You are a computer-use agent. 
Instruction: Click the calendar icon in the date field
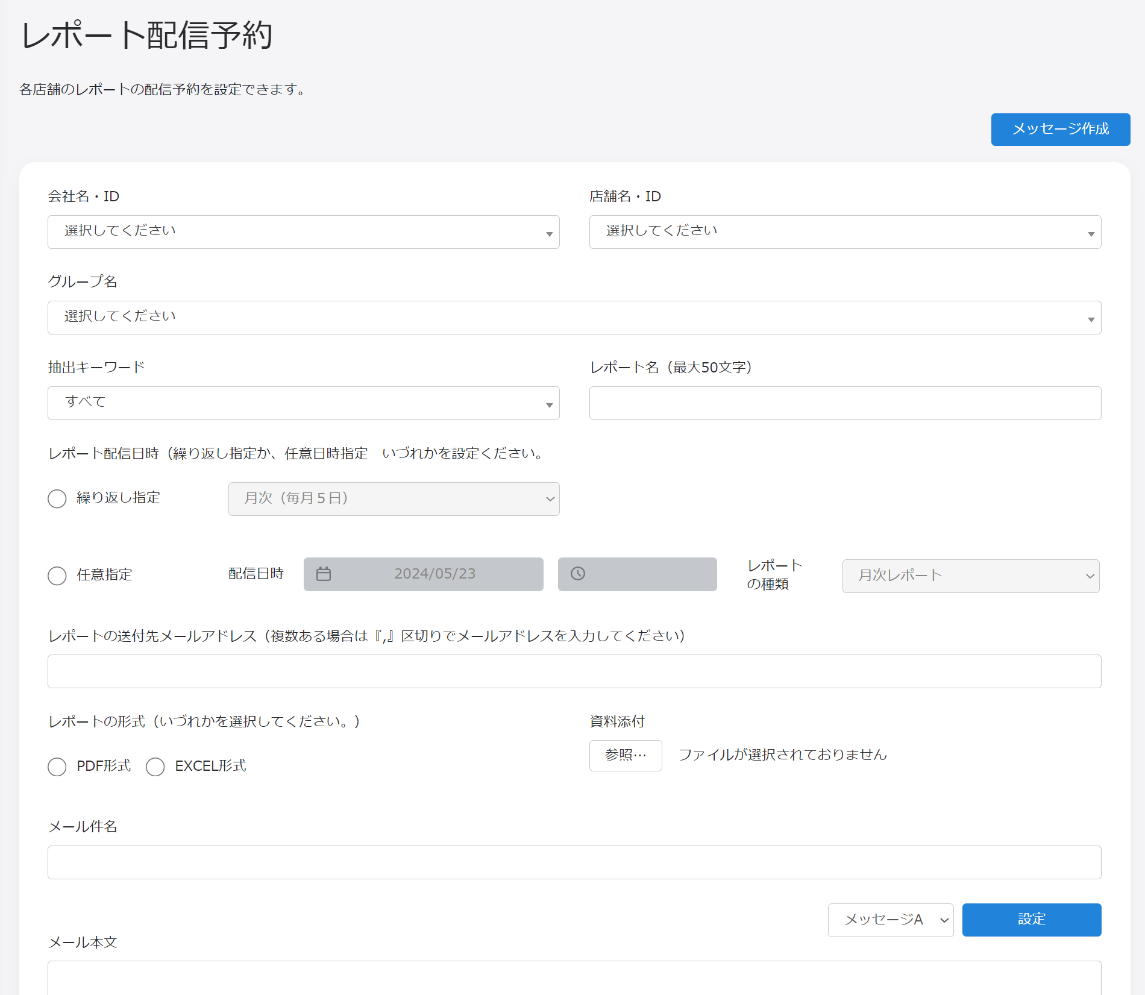(x=324, y=574)
